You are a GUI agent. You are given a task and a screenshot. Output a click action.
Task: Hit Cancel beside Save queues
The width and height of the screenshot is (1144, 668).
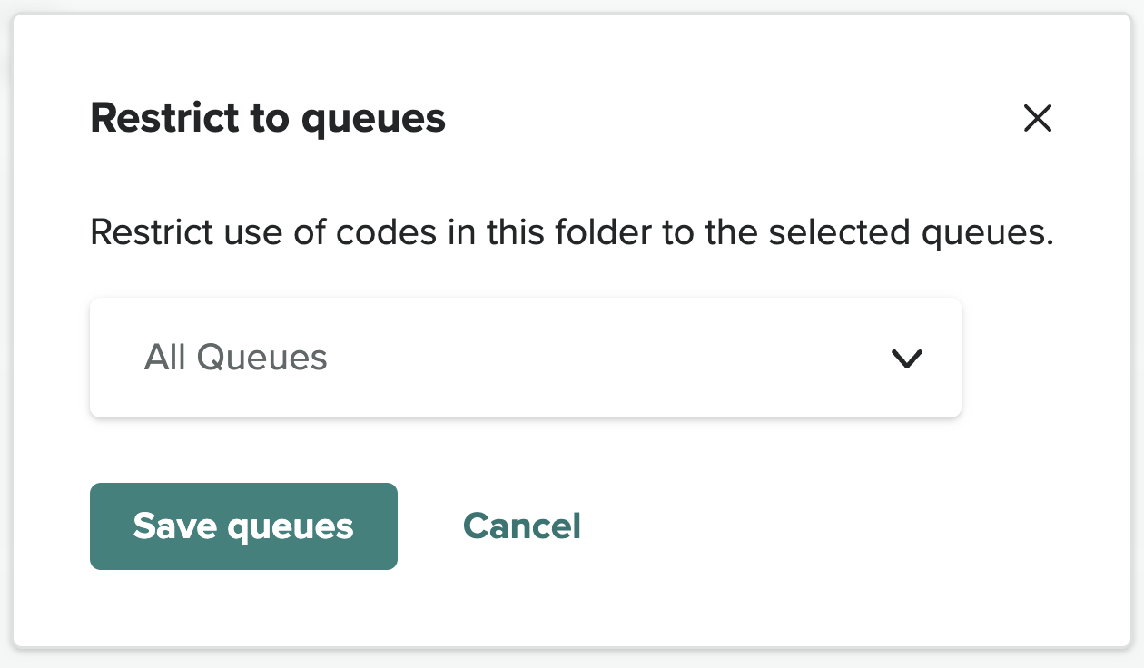pos(522,526)
